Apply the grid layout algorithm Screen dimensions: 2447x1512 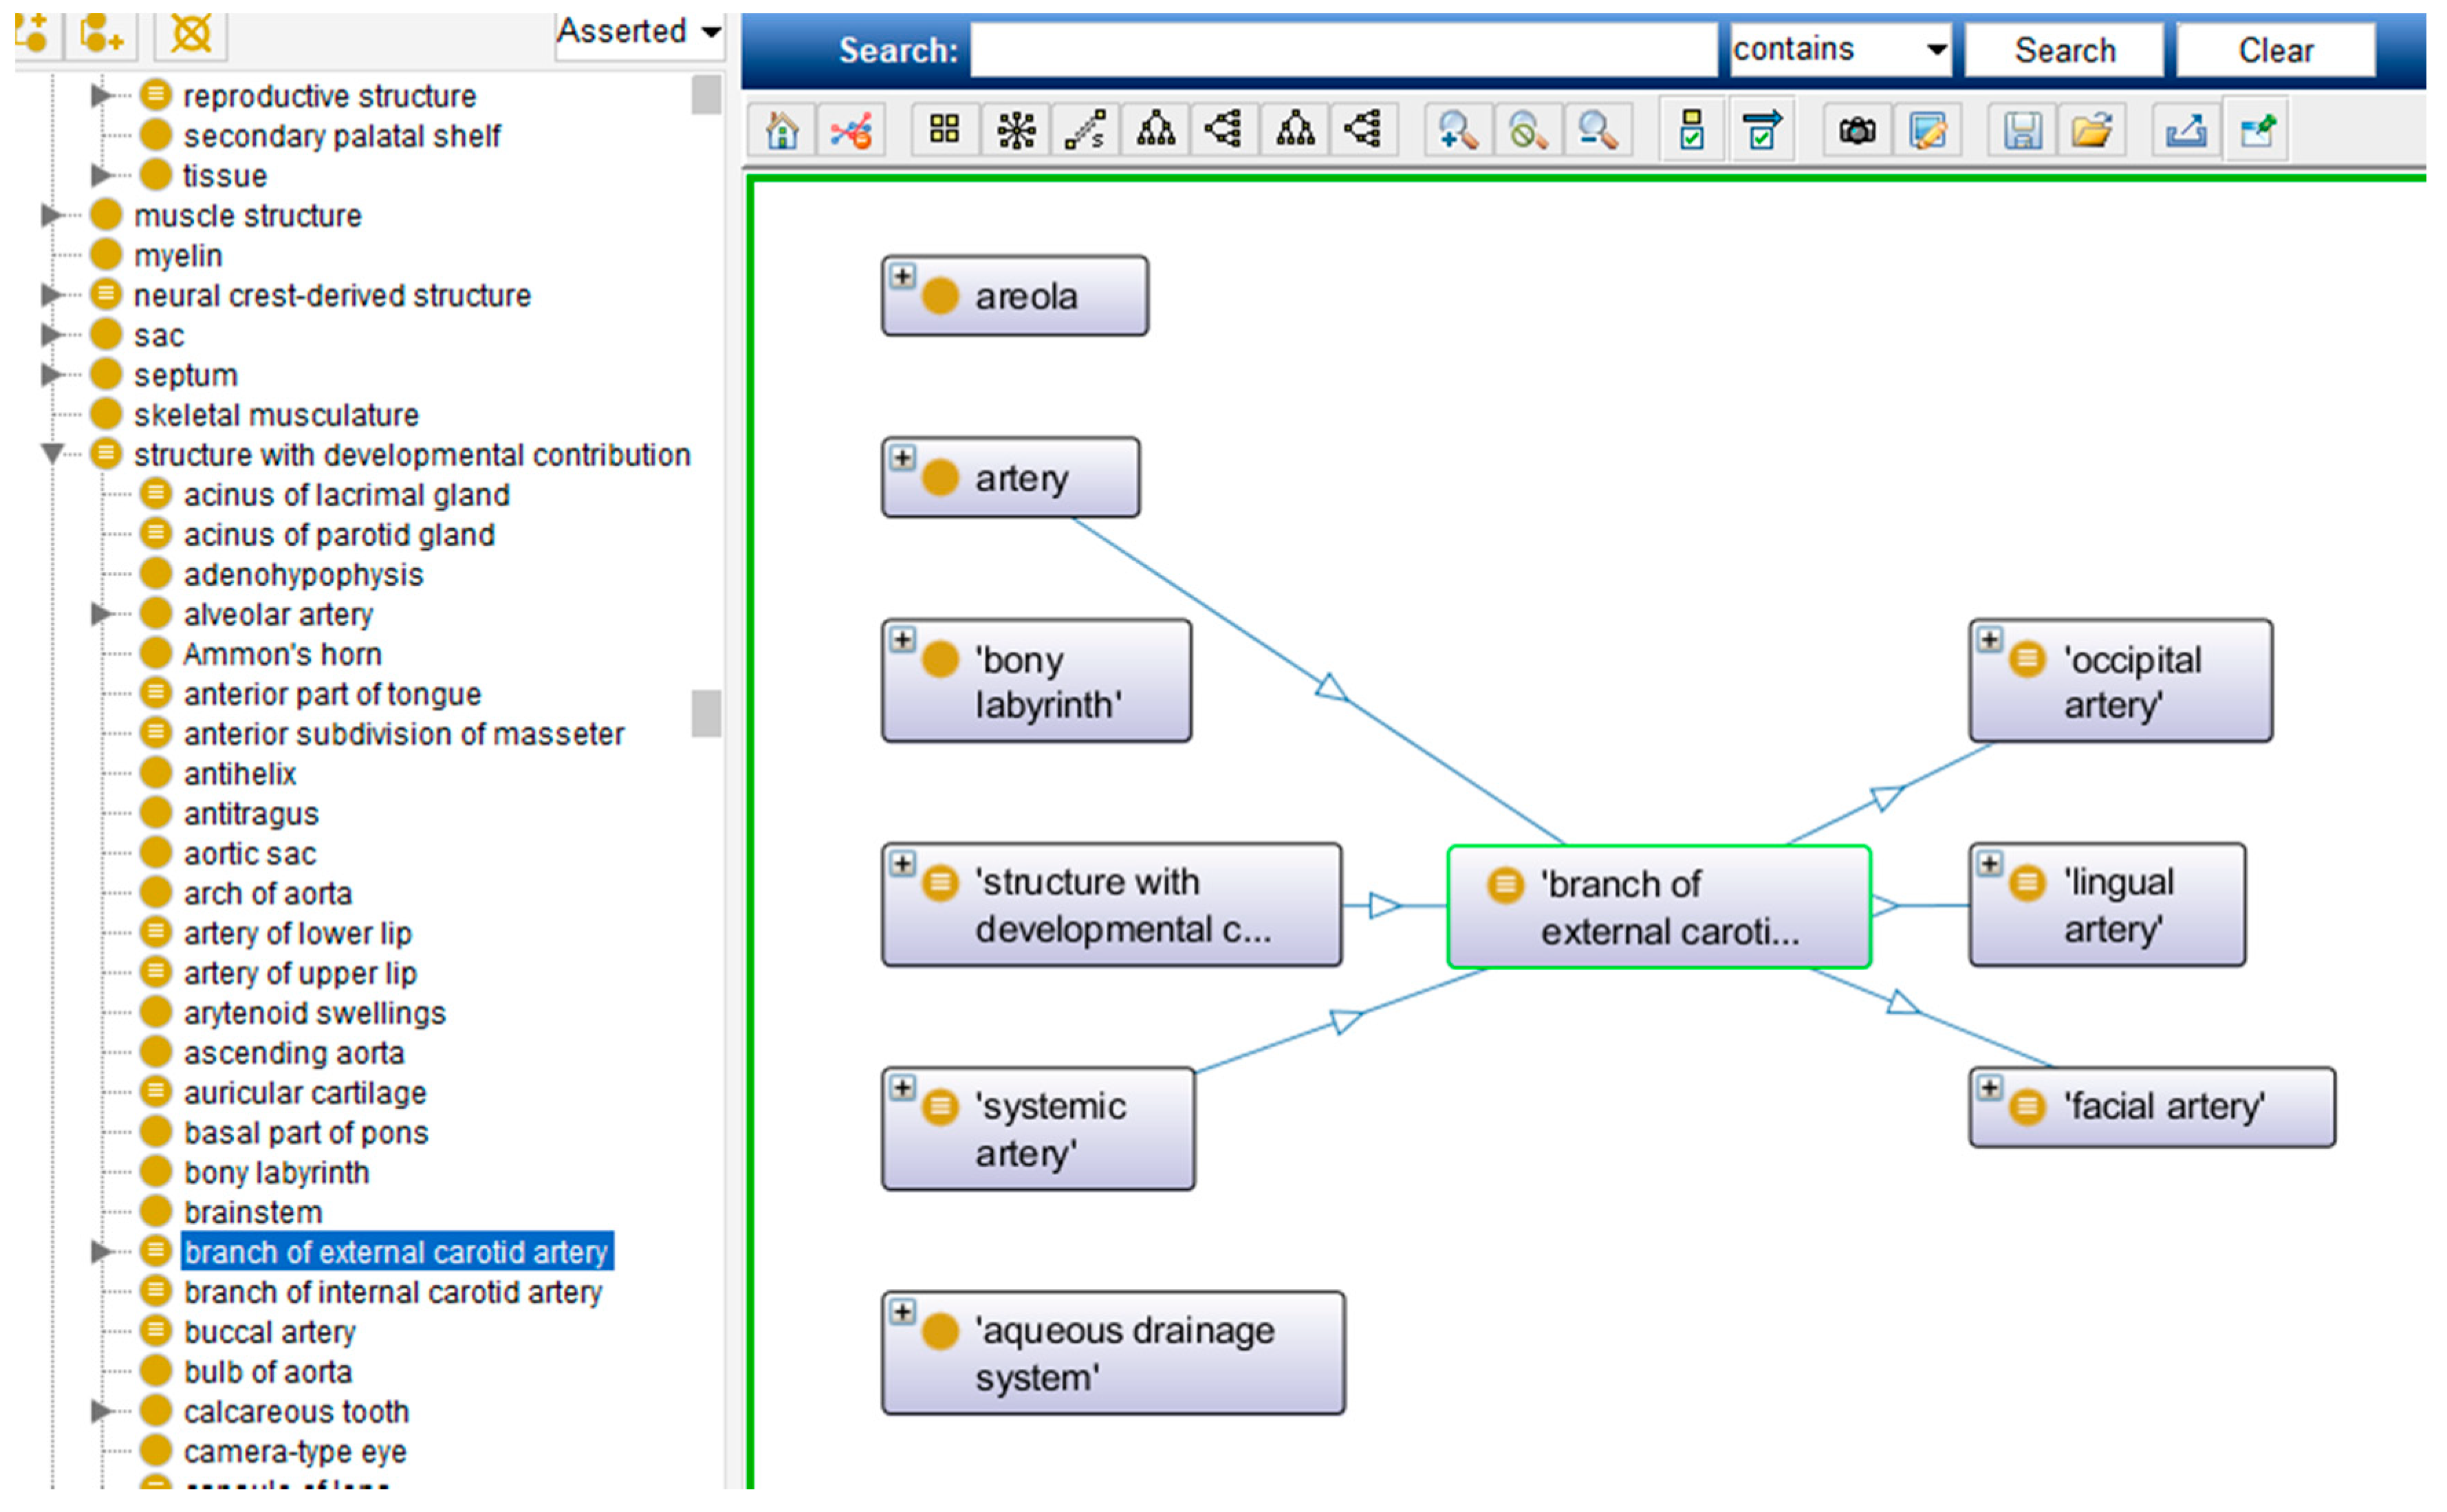[x=944, y=131]
